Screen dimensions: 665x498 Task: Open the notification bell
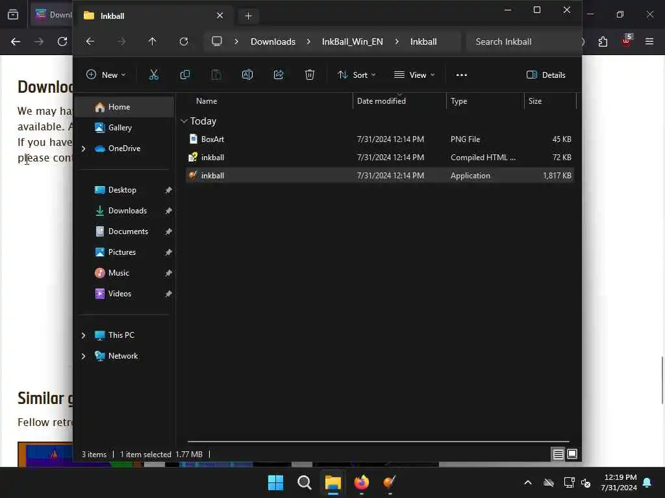tap(647, 482)
